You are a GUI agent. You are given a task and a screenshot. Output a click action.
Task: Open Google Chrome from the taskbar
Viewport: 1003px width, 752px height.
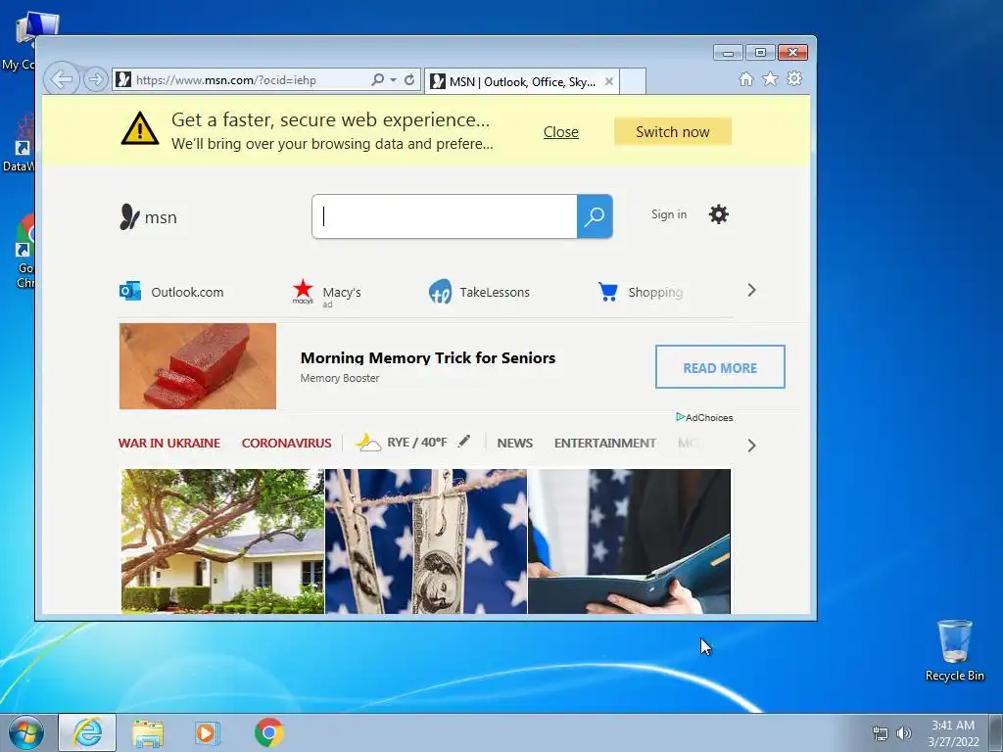(x=269, y=732)
